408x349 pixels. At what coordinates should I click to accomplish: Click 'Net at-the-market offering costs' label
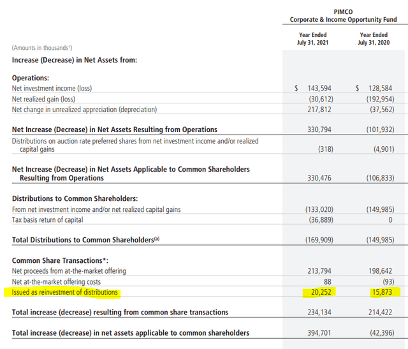(x=56, y=281)
